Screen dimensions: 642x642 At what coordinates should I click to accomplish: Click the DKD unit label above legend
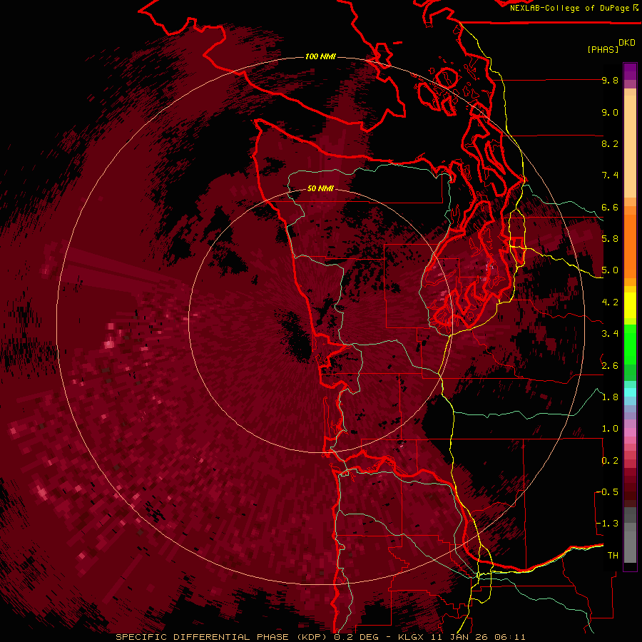pyautogui.click(x=627, y=43)
